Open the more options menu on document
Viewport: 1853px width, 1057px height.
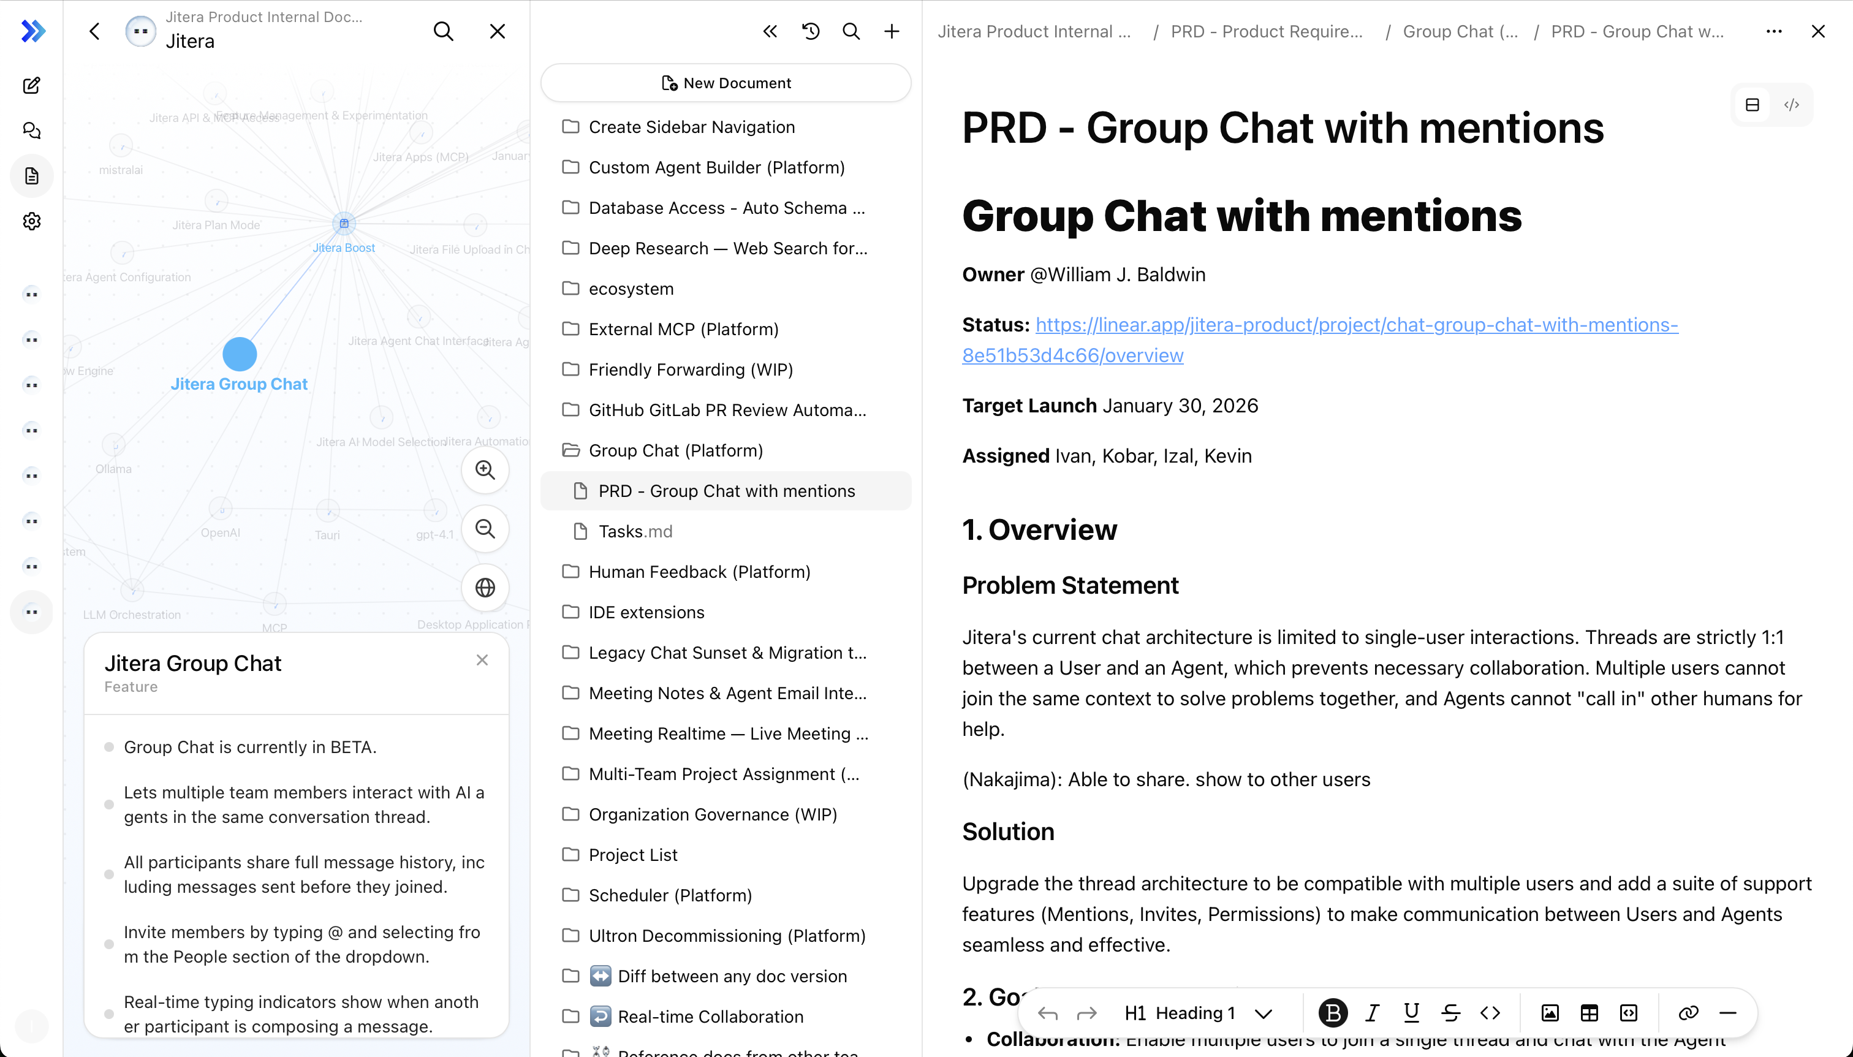tap(1774, 31)
